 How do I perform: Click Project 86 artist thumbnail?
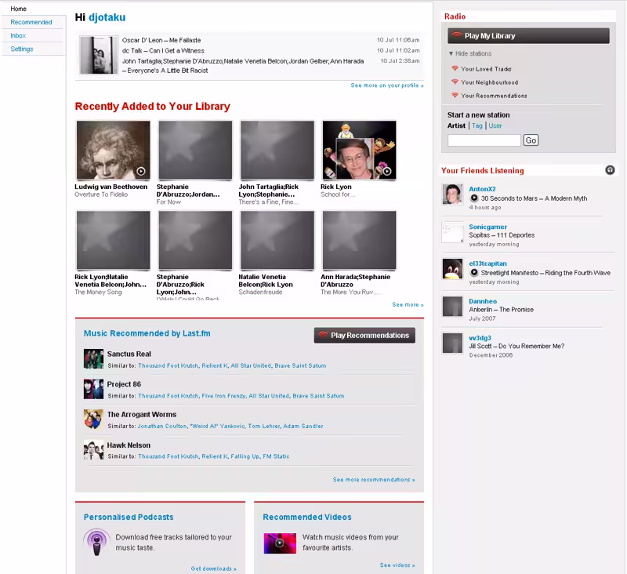[93, 389]
